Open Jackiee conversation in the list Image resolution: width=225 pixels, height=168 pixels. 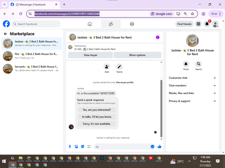[x=31, y=43]
